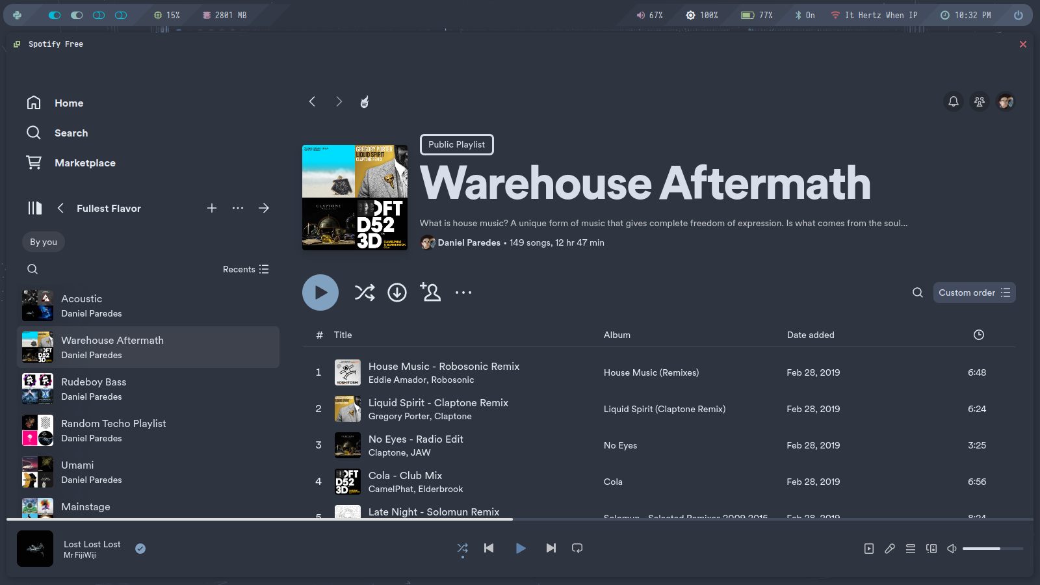Open the lyrics microphone icon
Viewport: 1040px width, 585px height.
click(889, 549)
